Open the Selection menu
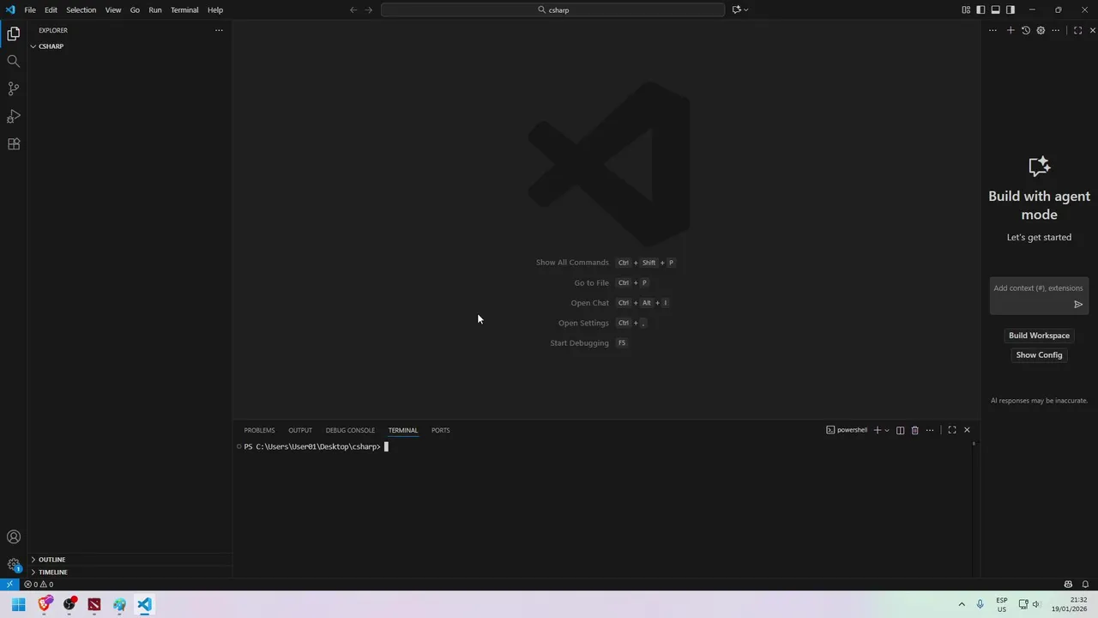Viewport: 1098px width, 618px height. click(x=81, y=9)
